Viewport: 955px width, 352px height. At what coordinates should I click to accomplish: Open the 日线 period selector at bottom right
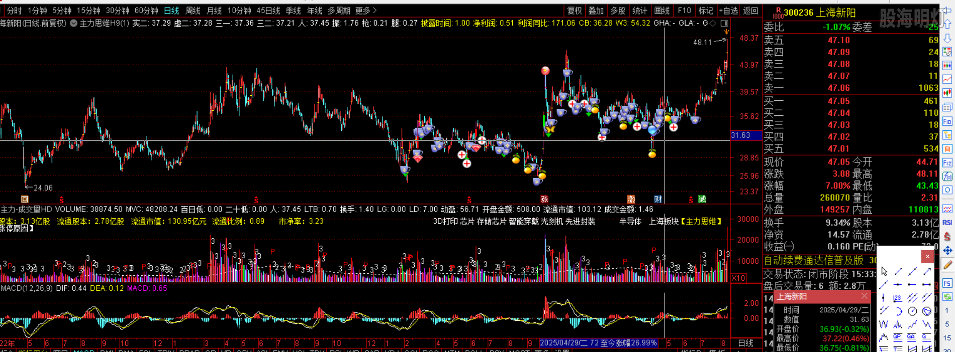coord(745,343)
